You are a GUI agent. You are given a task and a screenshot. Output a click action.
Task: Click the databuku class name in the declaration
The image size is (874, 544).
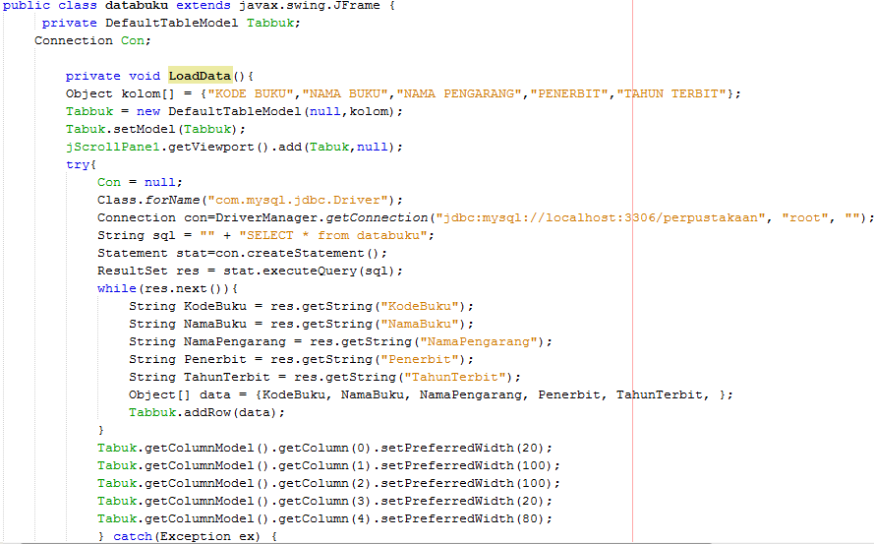(137, 6)
